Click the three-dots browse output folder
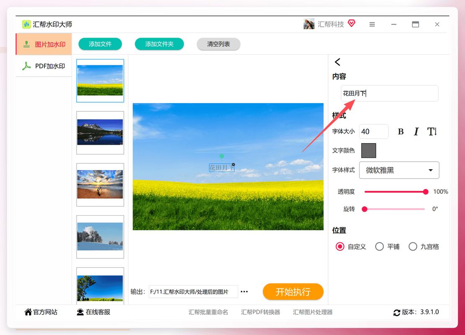465x335 pixels. point(244,292)
